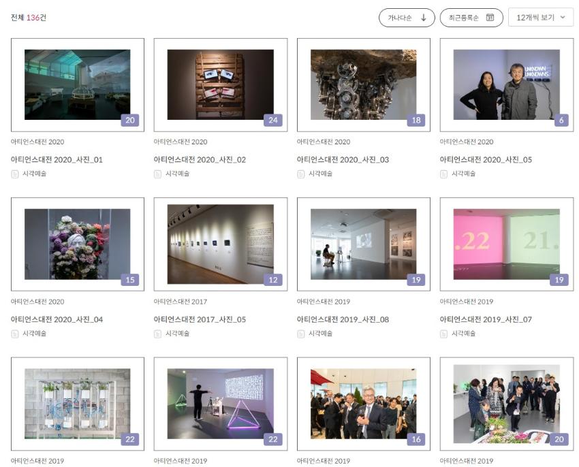
Task: Click the purple badge showing 15
Action: (x=129, y=280)
